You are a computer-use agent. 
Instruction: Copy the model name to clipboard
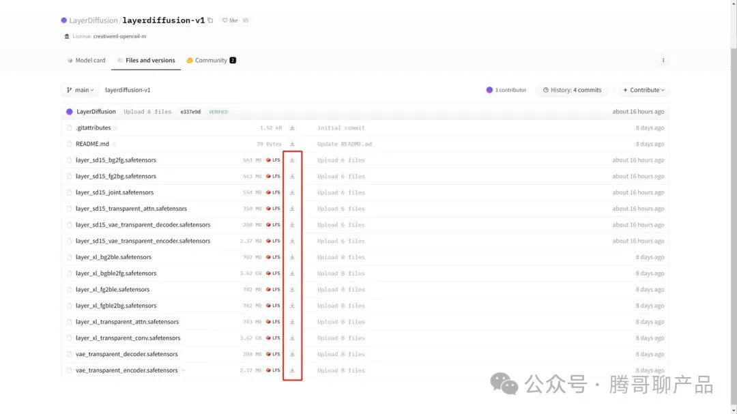(x=210, y=20)
